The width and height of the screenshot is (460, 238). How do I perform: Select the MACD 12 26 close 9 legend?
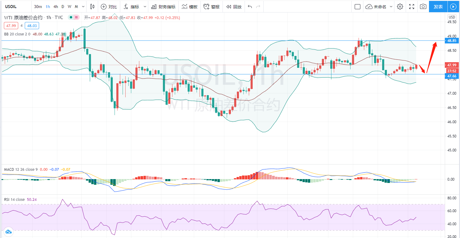pos(21,169)
